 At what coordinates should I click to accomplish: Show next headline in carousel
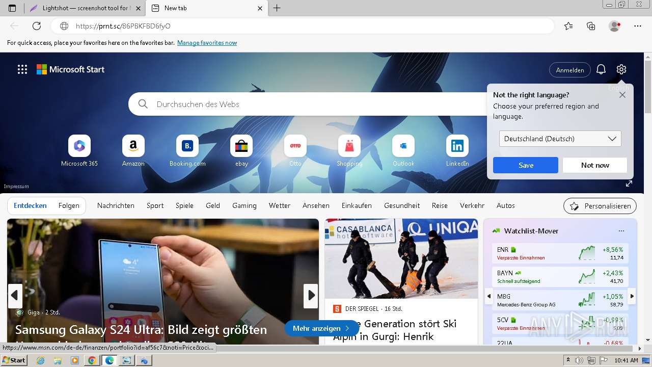[311, 296]
